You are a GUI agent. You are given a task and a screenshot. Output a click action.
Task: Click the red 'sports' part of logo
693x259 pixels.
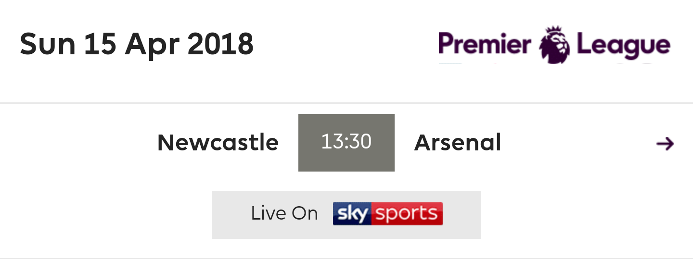point(407,214)
